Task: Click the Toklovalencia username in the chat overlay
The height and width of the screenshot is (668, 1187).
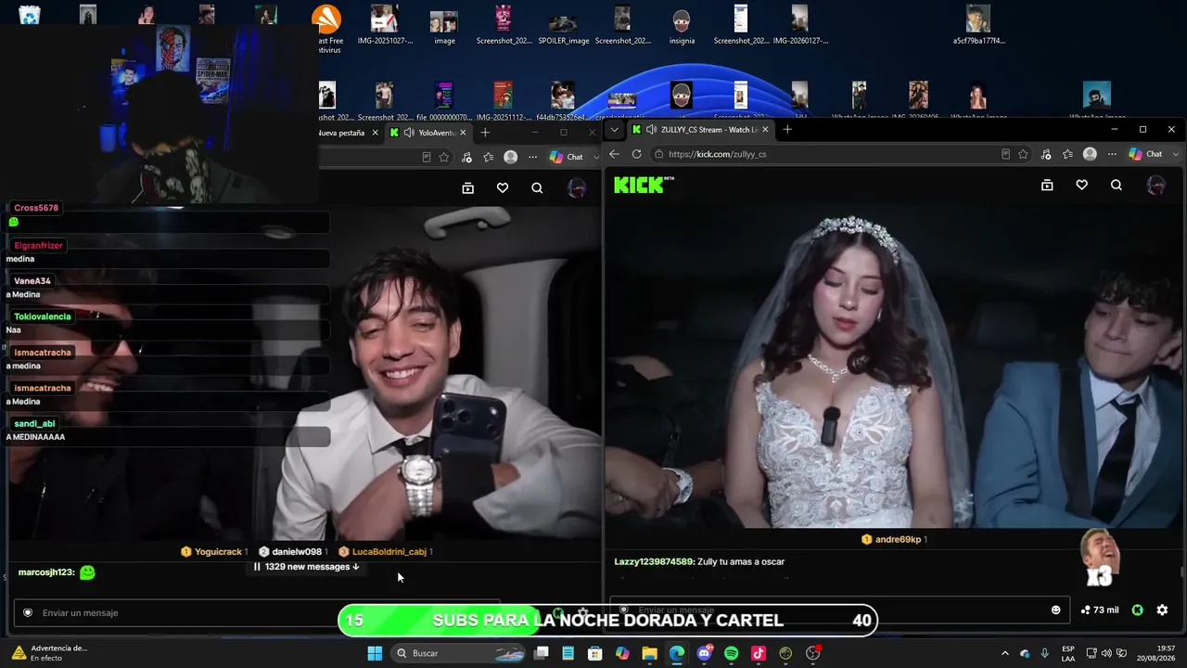Action: point(43,317)
